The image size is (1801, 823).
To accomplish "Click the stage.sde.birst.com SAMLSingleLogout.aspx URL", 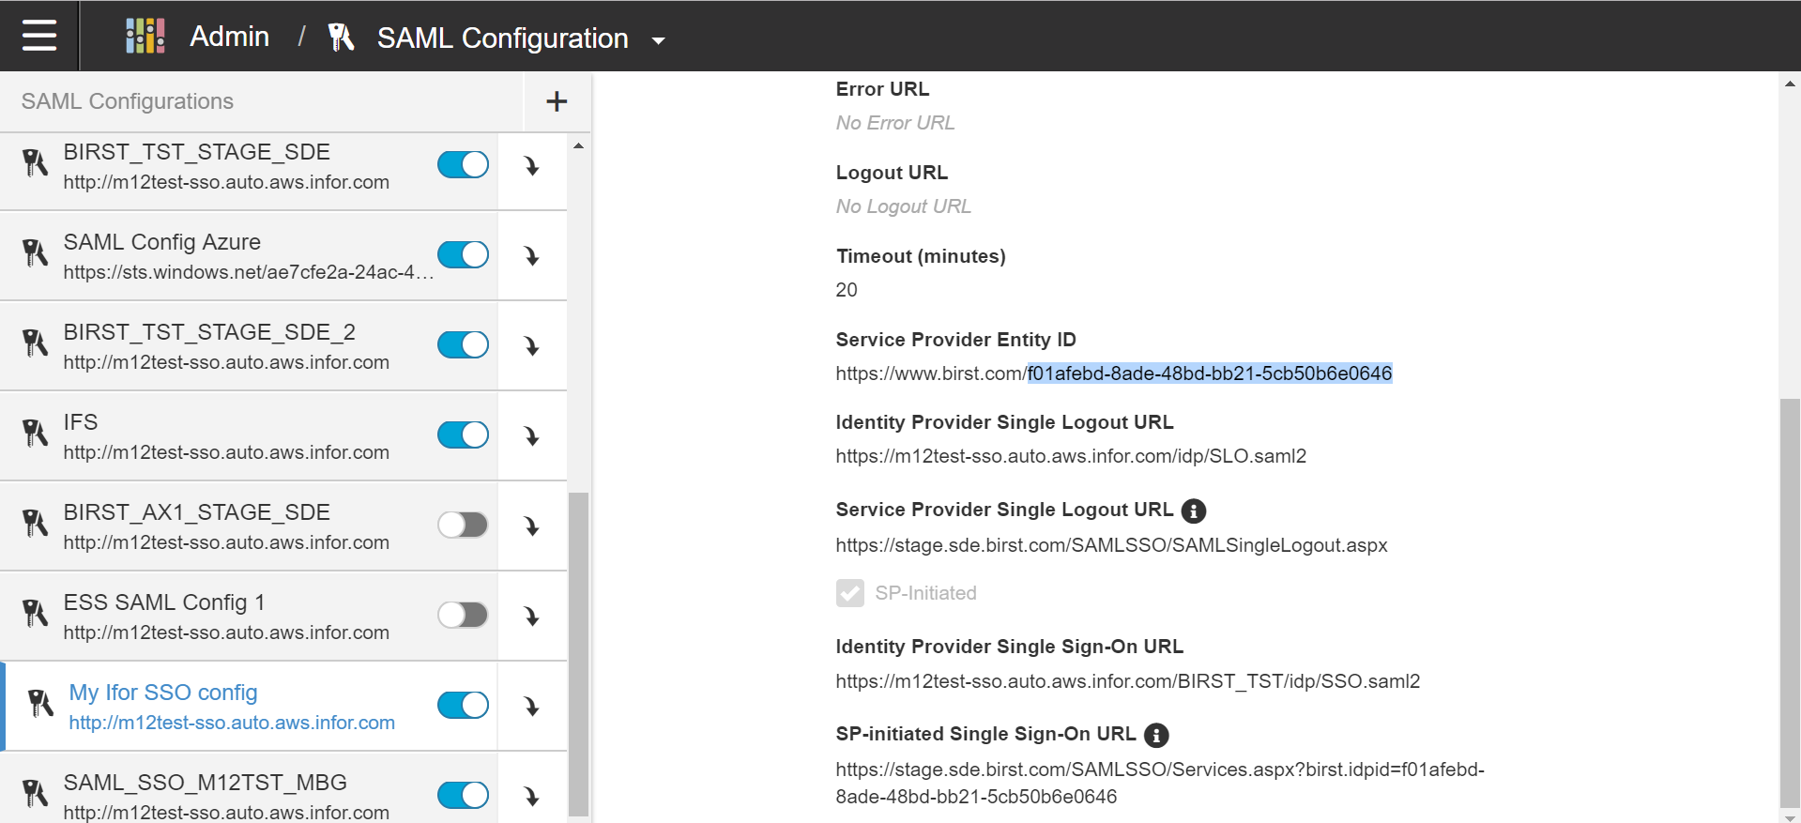I will (x=1111, y=545).
